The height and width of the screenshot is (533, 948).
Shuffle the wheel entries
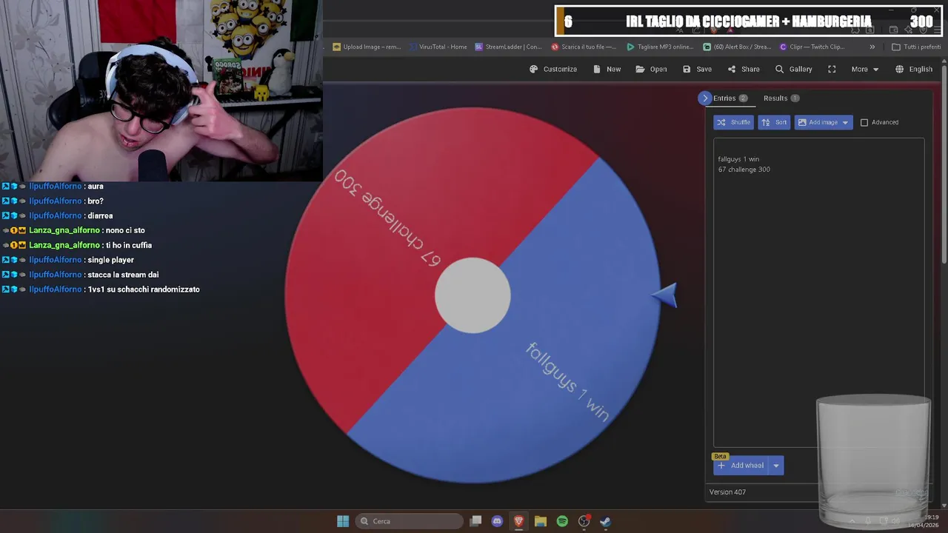[x=733, y=122]
